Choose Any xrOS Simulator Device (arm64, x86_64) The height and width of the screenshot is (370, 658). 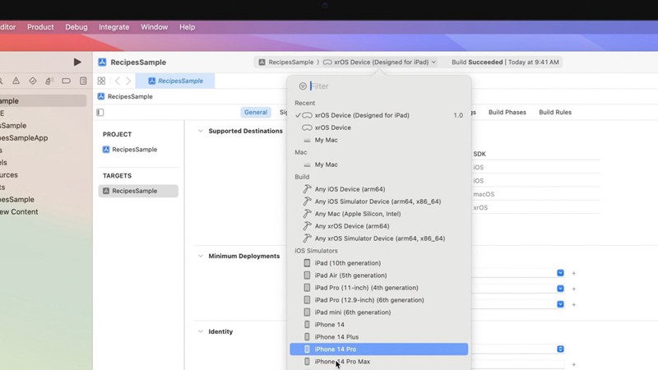pyautogui.click(x=379, y=238)
